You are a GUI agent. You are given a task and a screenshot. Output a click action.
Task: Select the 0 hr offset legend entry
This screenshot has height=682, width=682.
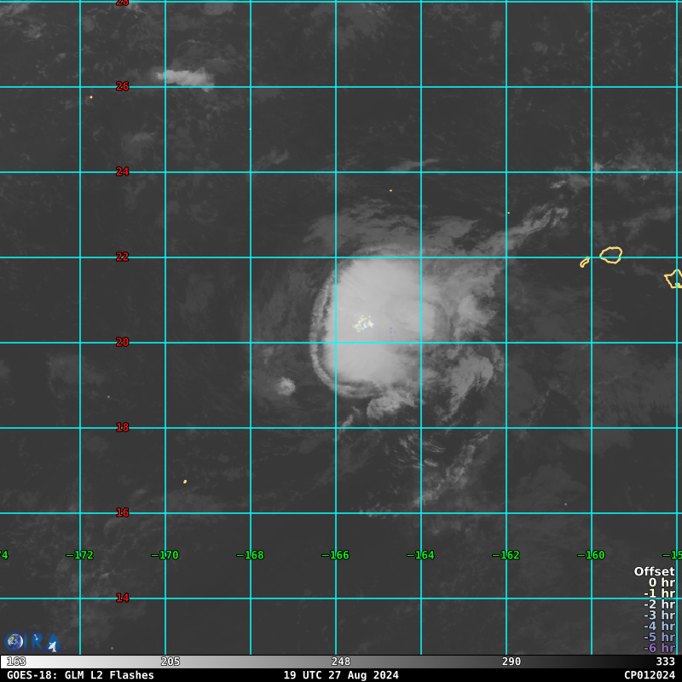click(662, 583)
